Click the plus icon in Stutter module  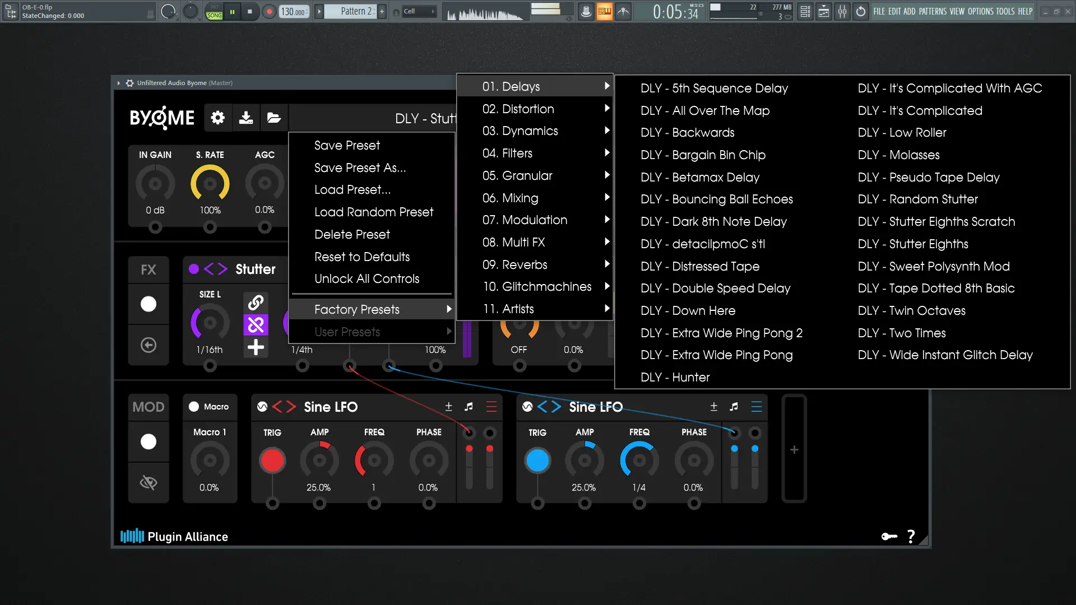click(x=256, y=347)
